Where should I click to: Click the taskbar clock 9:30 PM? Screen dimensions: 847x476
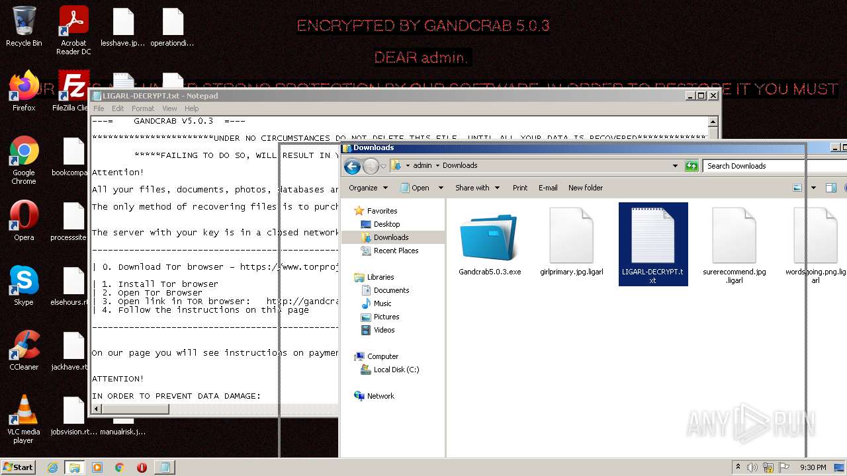pyautogui.click(x=813, y=467)
